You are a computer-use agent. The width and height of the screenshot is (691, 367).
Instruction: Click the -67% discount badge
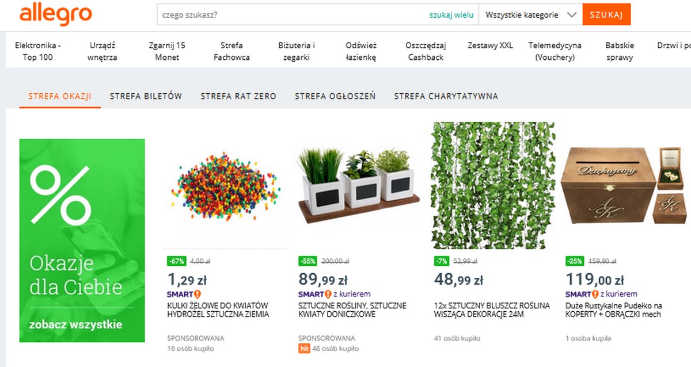point(176,261)
